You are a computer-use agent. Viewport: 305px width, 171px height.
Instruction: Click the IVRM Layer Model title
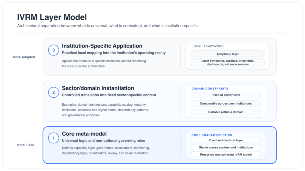coord(52,18)
